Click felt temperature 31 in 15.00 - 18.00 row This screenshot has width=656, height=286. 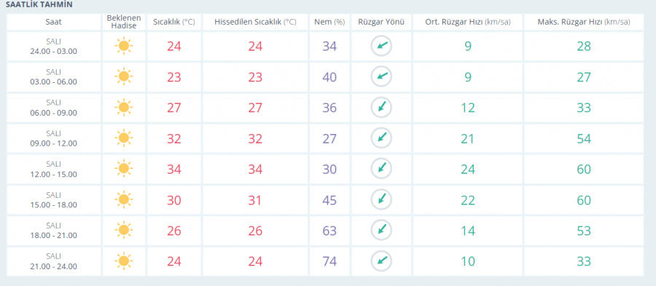pos(255,200)
